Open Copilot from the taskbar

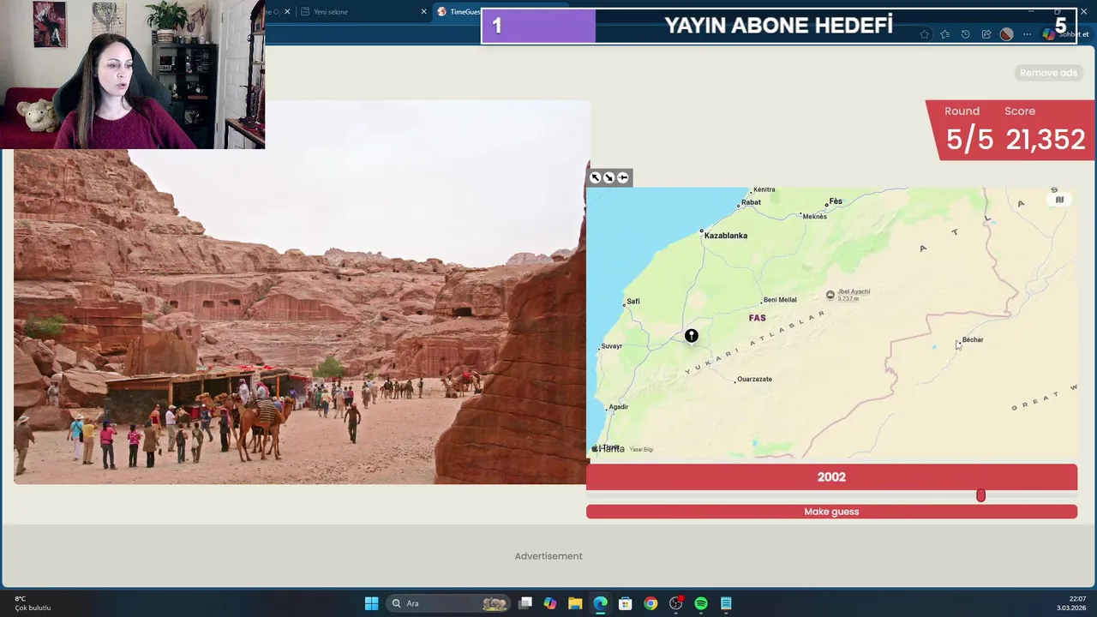[550, 603]
